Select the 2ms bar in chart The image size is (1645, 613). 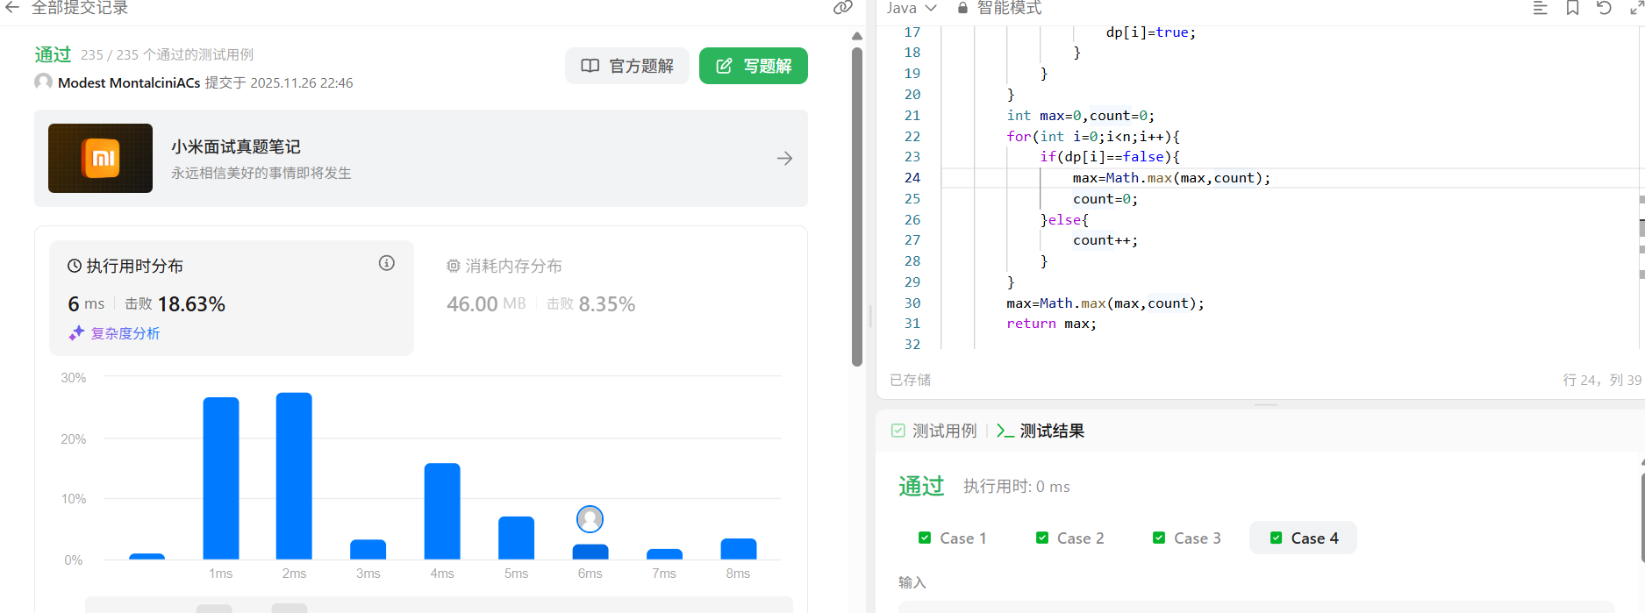294,475
